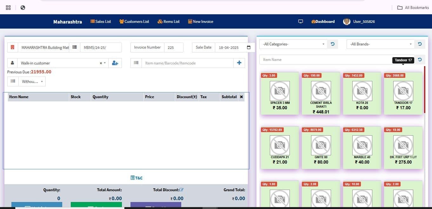Screen dimensions: 432x209
Task: Open the Walk-in customer dropdown
Action: (60, 63)
